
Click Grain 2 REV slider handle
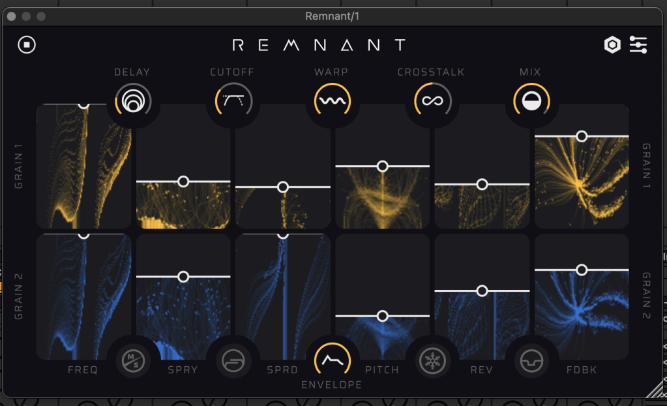(x=482, y=290)
